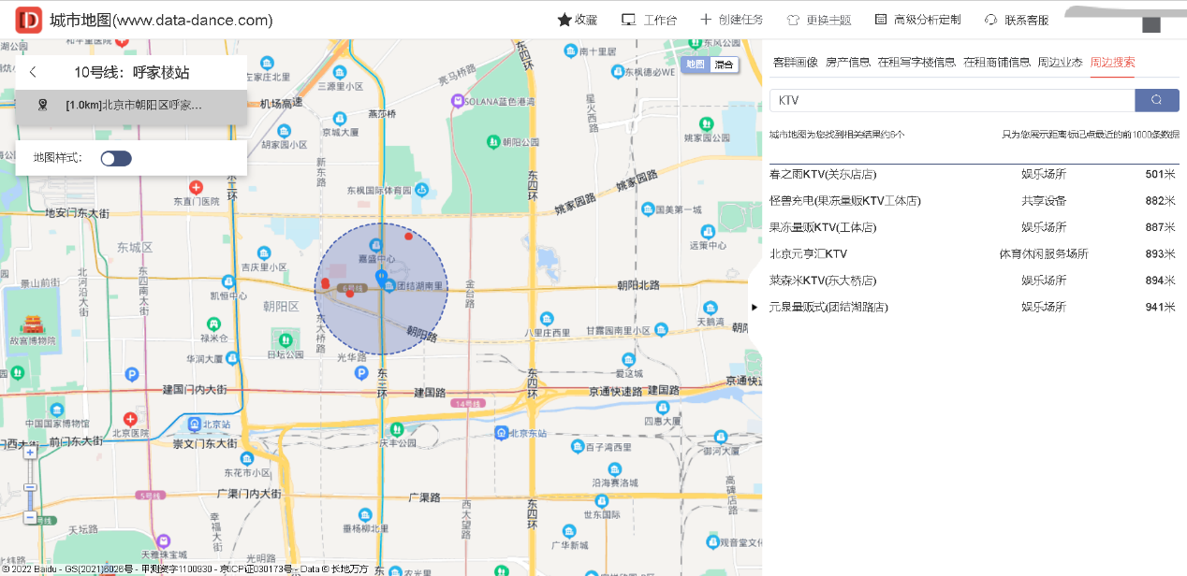The width and height of the screenshot is (1187, 576).
Task: Click the 八里庄西里 building icon
Action: point(547,318)
